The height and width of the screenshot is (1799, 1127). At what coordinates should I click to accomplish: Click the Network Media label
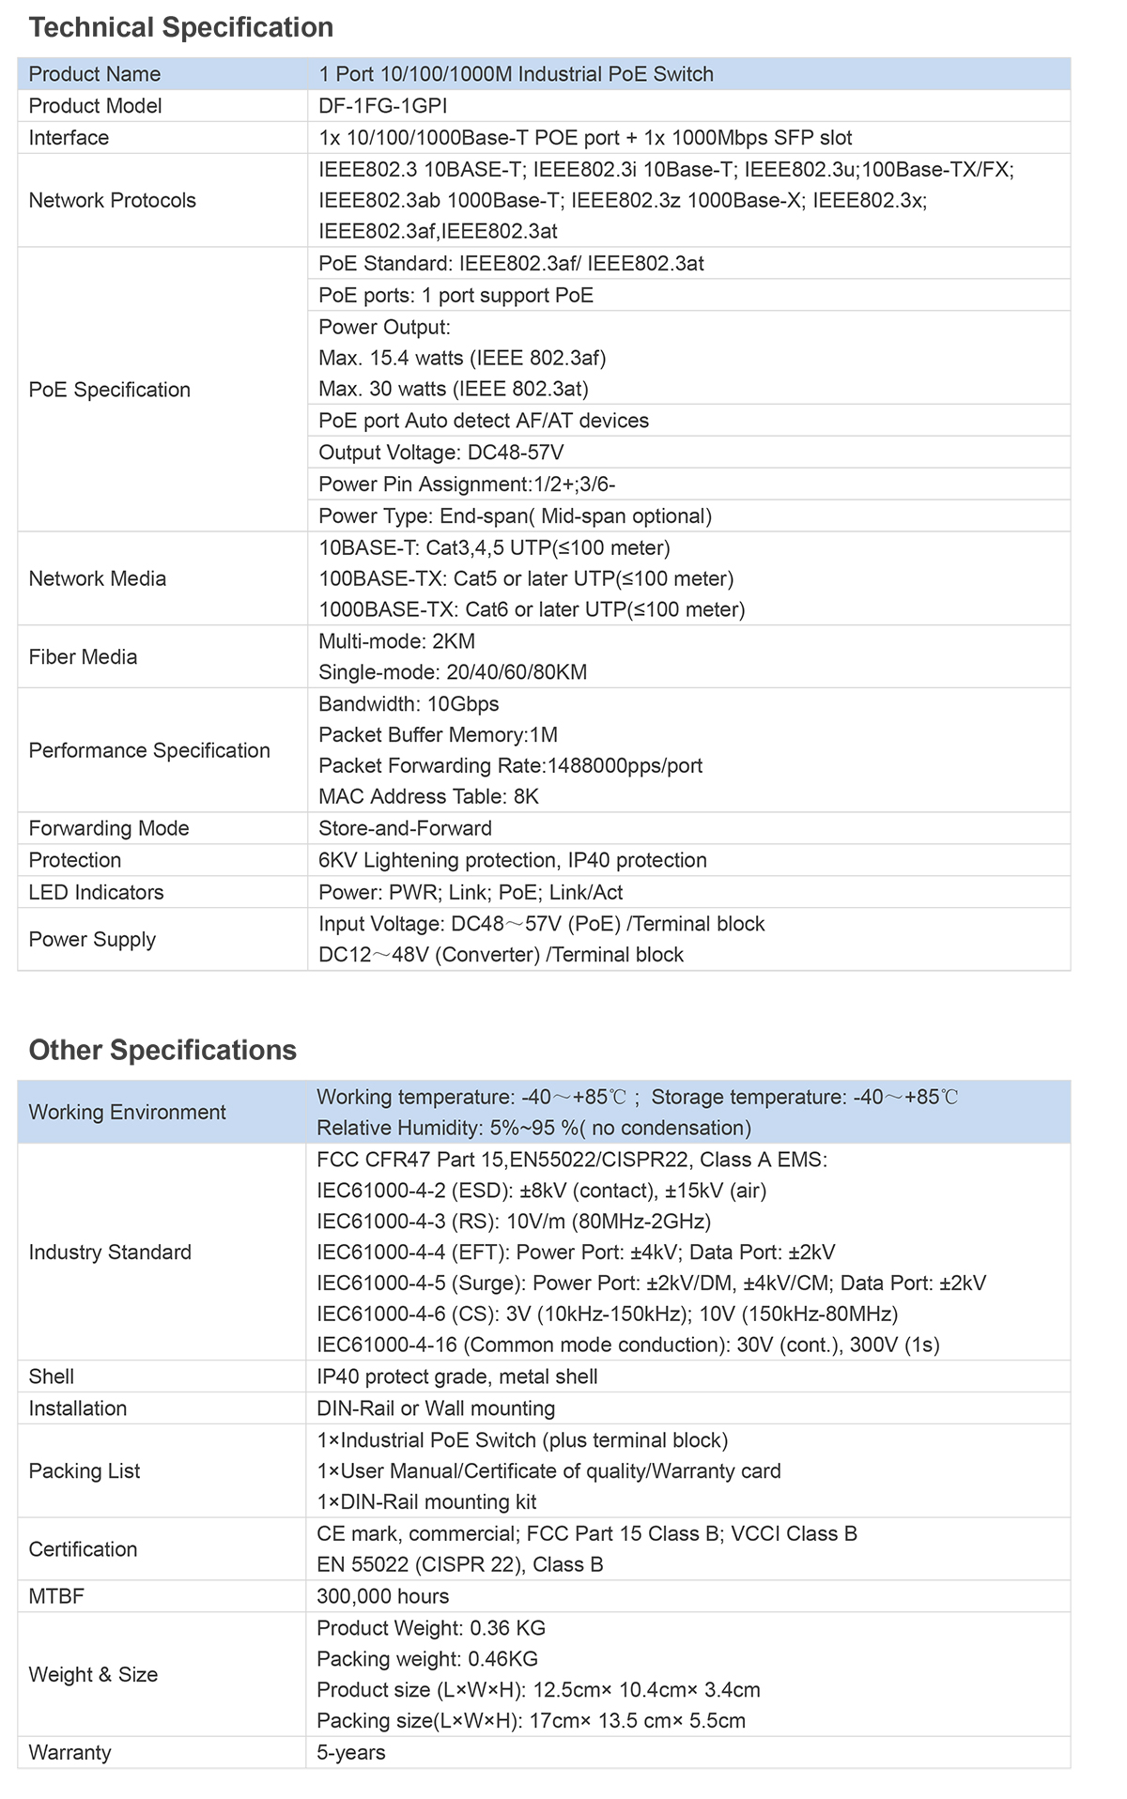(x=98, y=578)
